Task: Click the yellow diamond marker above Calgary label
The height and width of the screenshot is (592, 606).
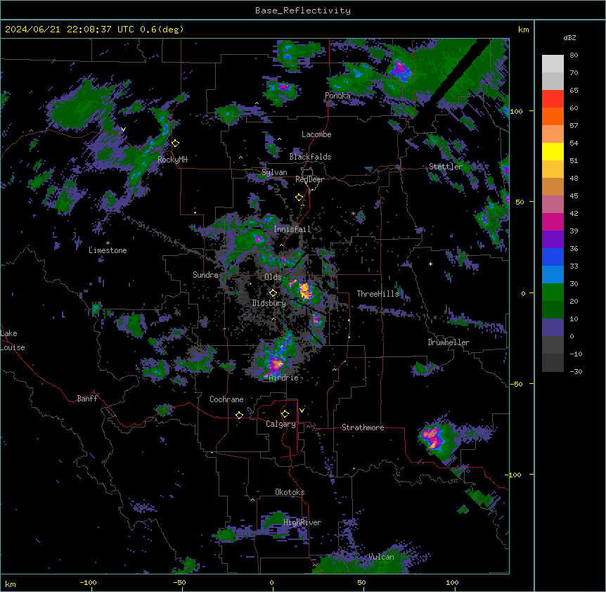Action: pos(285,414)
